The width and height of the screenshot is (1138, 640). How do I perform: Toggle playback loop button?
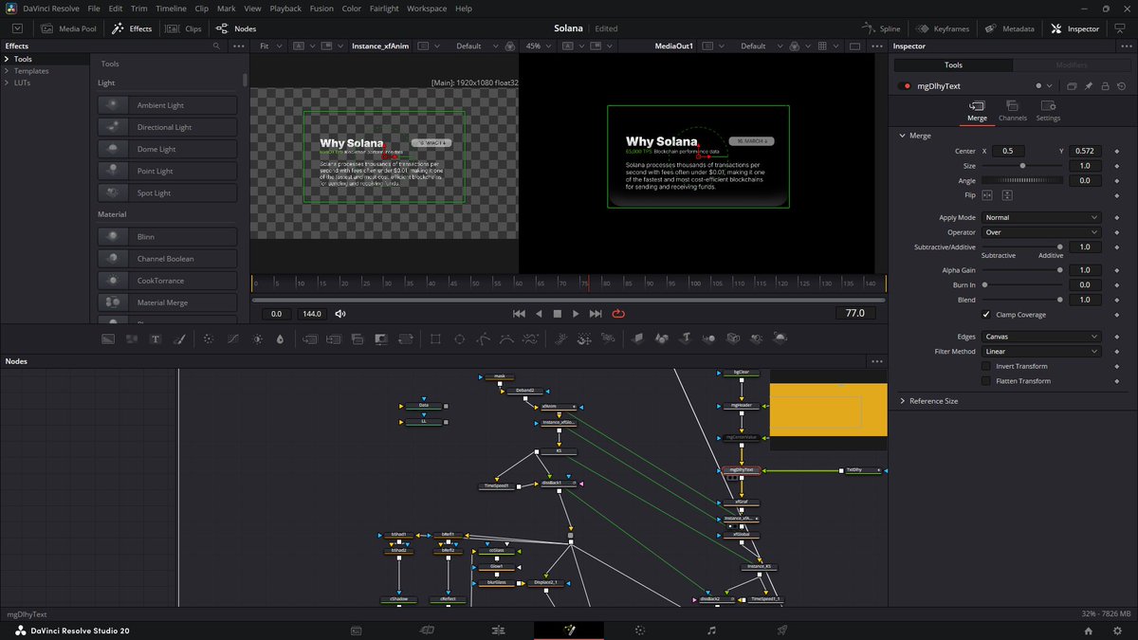tap(618, 314)
